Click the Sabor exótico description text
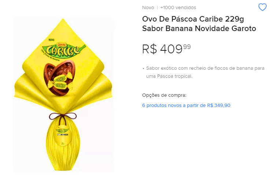This screenshot has width=274, height=188. coord(205,72)
